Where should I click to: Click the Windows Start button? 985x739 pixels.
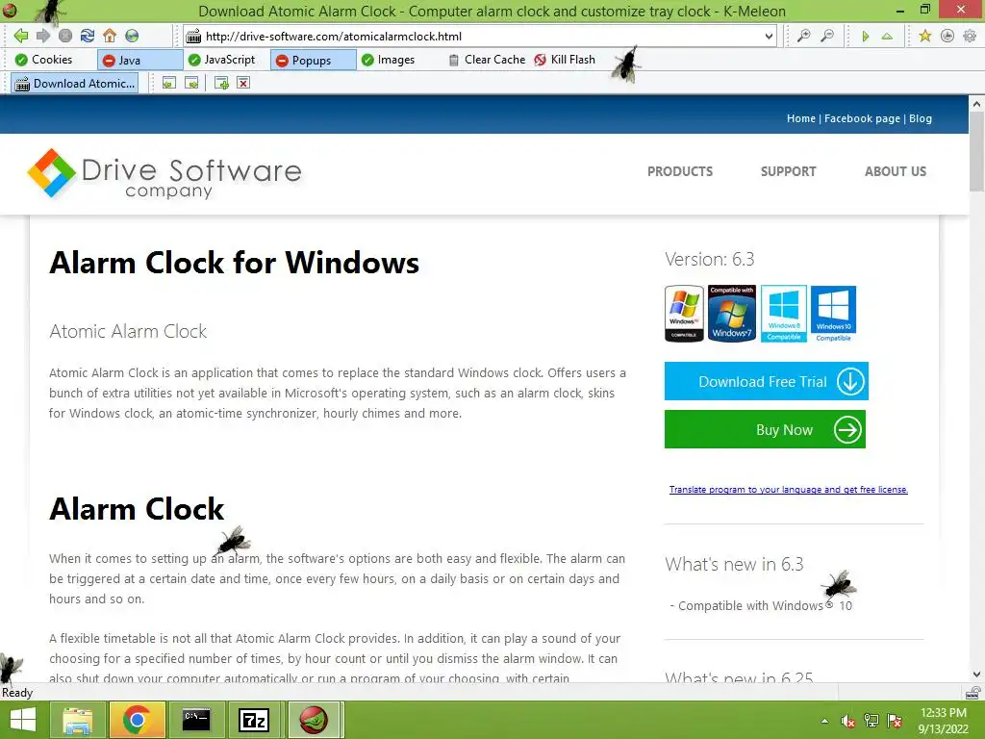point(23,720)
